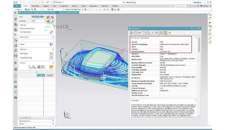Toggle the Use Selected Tool checkbox
Viewport: 225px width, 130px height.
[21, 28]
